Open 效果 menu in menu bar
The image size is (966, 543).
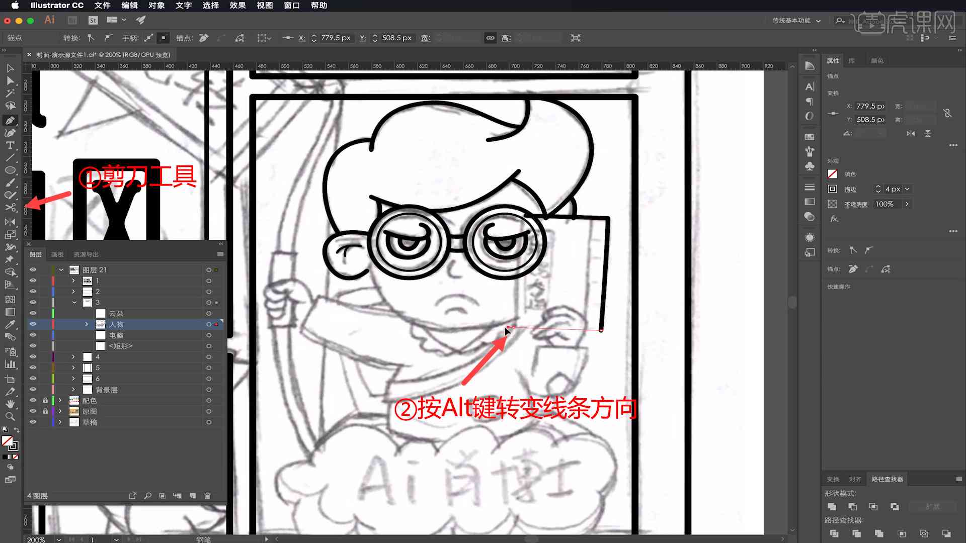tap(237, 6)
